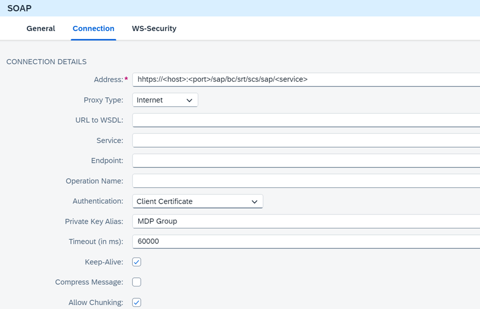Select the Connection tab
Image resolution: width=480 pixels, height=309 pixels.
pyautogui.click(x=93, y=28)
